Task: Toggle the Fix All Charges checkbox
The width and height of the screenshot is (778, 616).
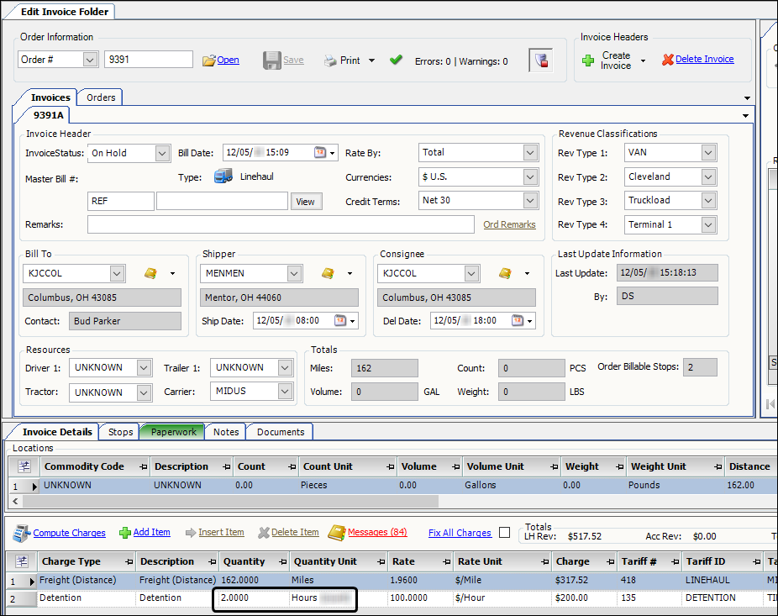Action: click(x=504, y=532)
